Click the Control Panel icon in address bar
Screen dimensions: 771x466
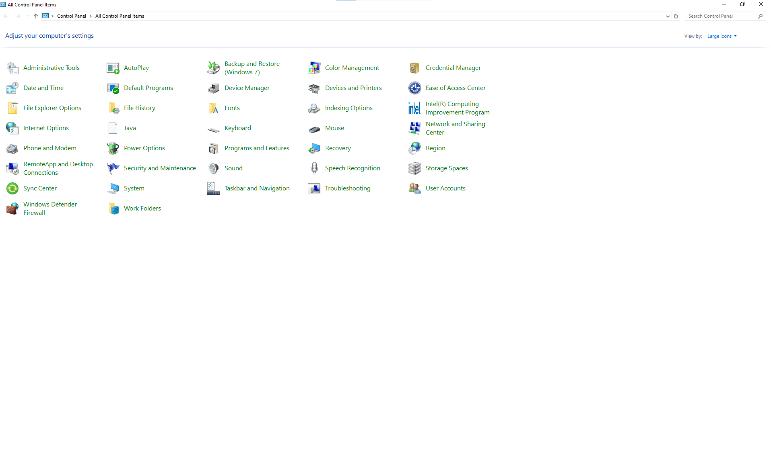pyautogui.click(x=45, y=16)
